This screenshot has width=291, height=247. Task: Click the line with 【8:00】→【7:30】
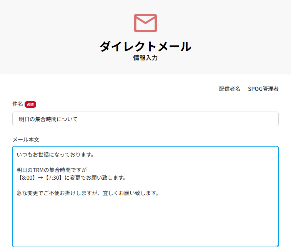(x=72, y=178)
